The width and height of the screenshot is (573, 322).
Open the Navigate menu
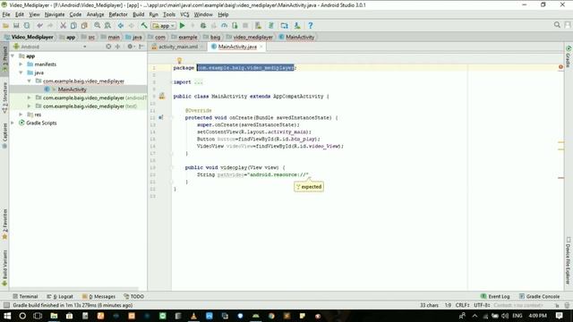coord(55,14)
